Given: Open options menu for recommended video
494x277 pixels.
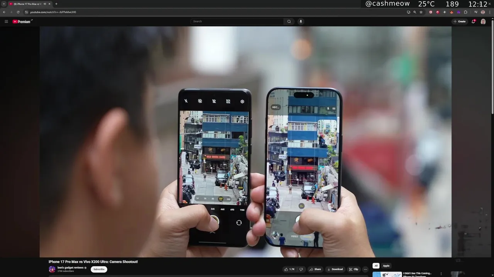Looking at the screenshot, I should (x=441, y=274).
